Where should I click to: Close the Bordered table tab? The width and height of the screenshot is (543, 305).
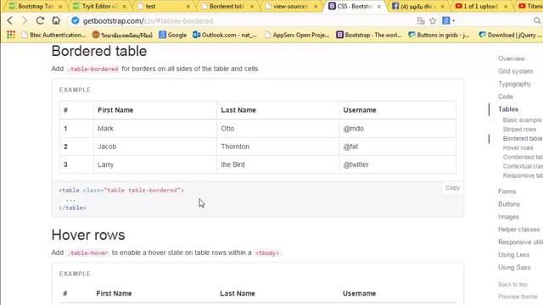tap(252, 6)
